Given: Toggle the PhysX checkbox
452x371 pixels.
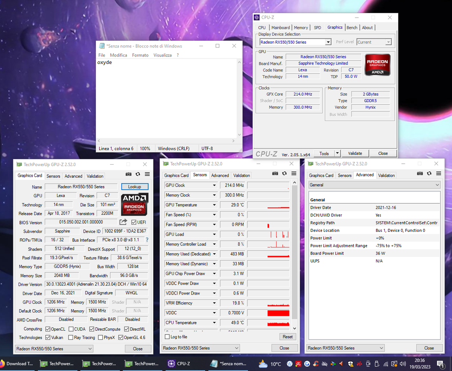Looking at the screenshot, I should point(100,337).
